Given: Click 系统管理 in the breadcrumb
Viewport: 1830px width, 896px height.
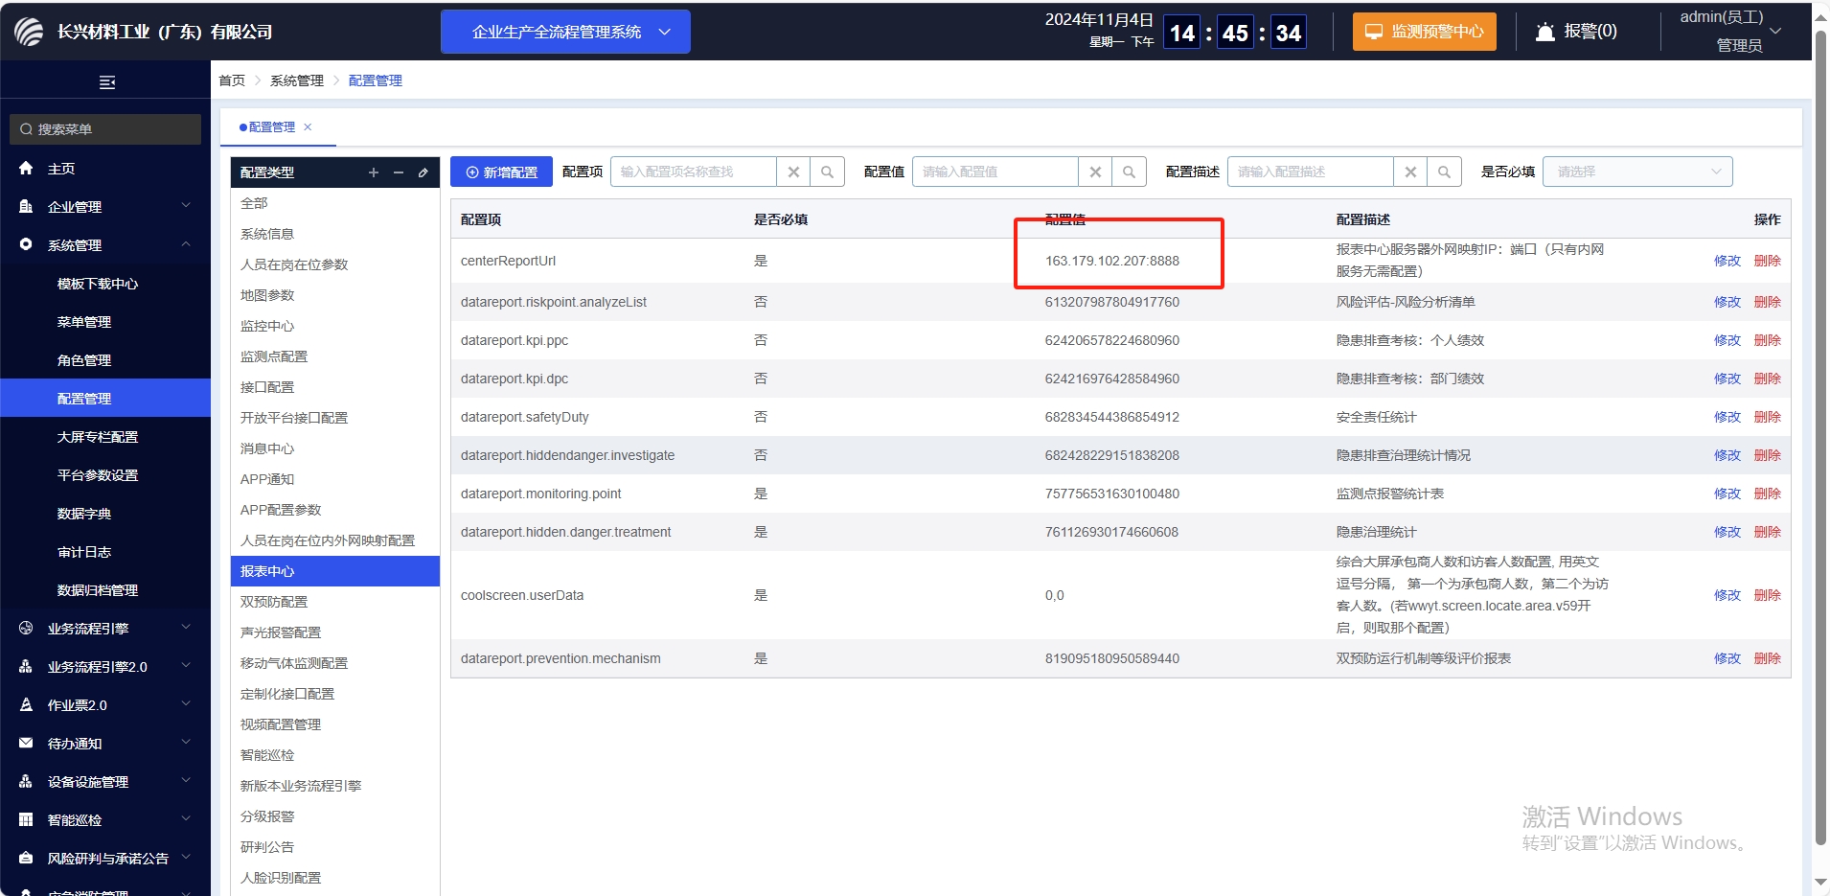Looking at the screenshot, I should [x=297, y=80].
